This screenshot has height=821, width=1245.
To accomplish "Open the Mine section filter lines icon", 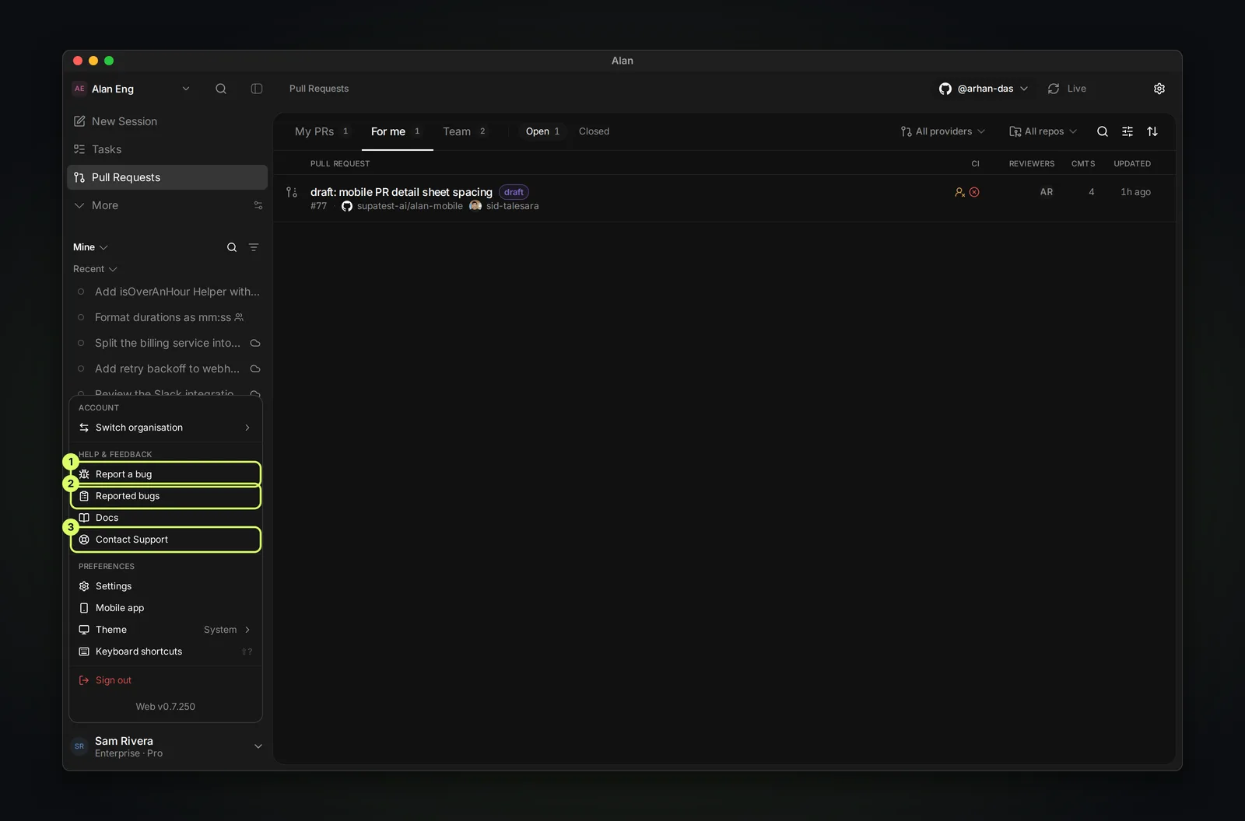I will pyautogui.click(x=254, y=247).
